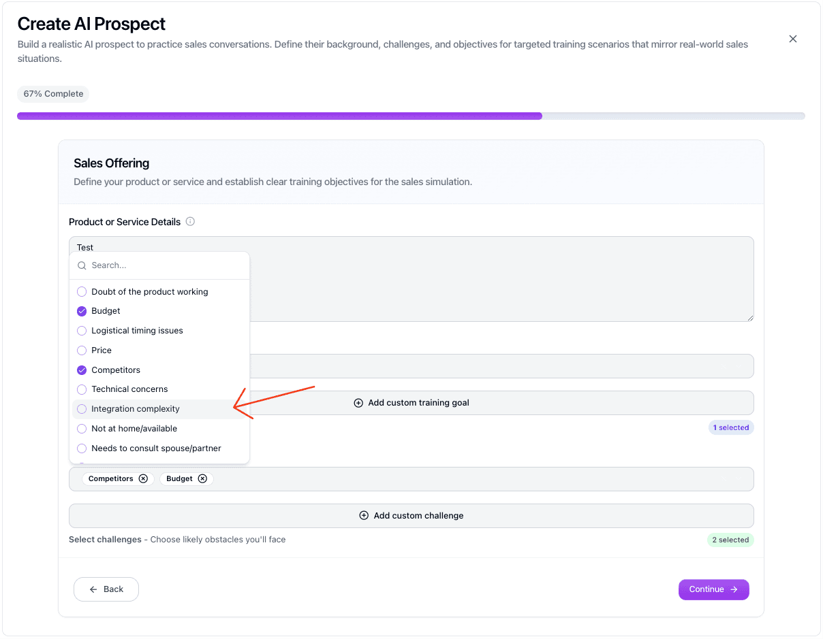This screenshot has height=639, width=823.
Task: Close the Create AI Prospect dialog
Action: click(792, 39)
